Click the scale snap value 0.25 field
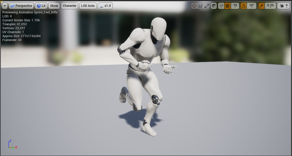The height and width of the screenshot is (156, 292). click(x=270, y=5)
